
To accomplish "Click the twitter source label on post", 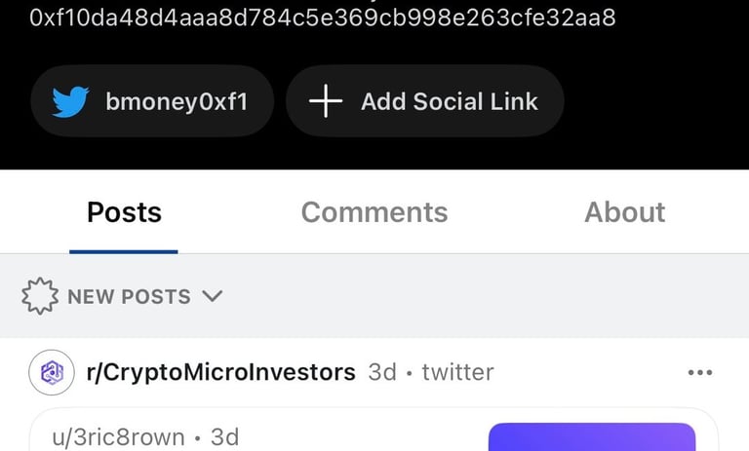I will point(457,372).
